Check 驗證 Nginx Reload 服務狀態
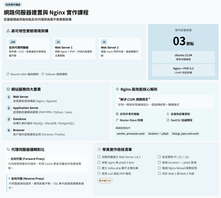The image size is (221, 198). click(x=159, y=168)
